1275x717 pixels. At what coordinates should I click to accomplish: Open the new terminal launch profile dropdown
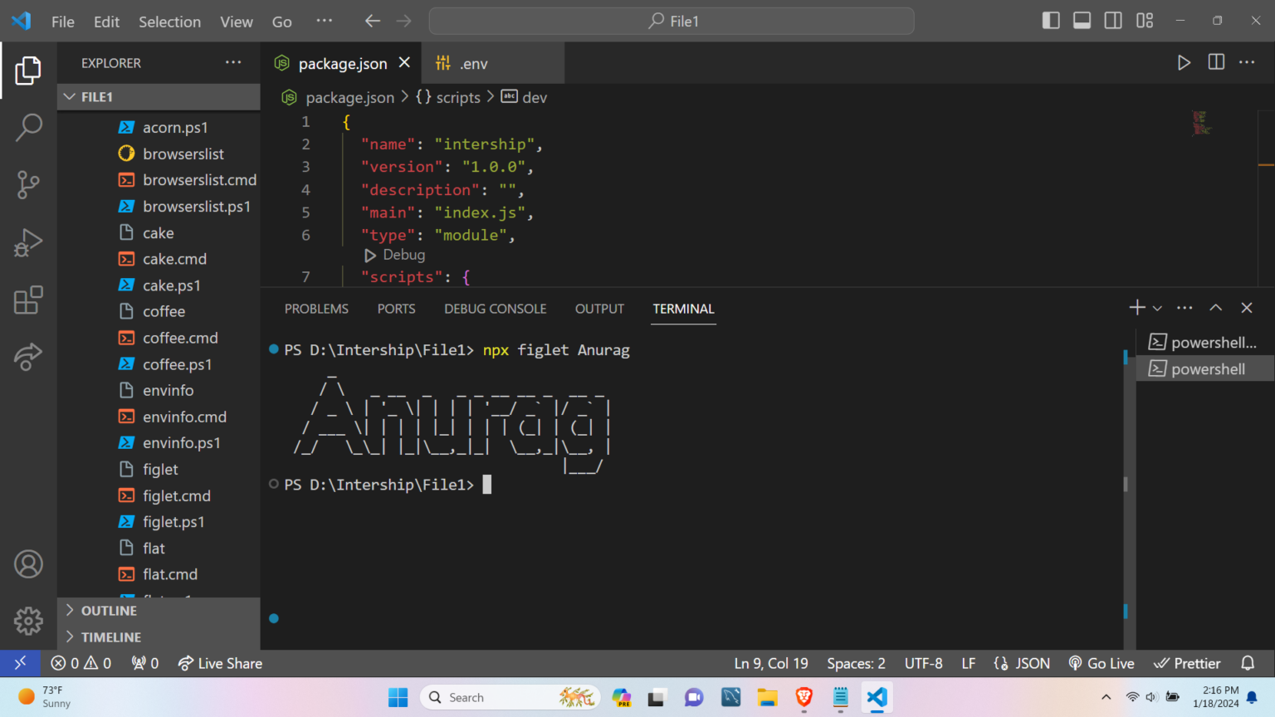(x=1157, y=309)
